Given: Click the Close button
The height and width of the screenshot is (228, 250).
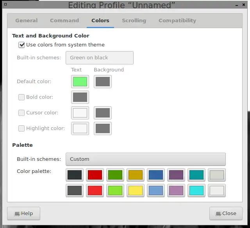Looking at the screenshot, I should click(226, 214).
